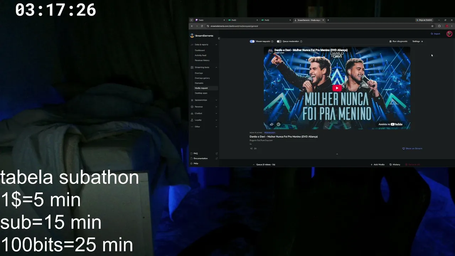Expand the Queue (0 videos) panel
Viewport: 455px width, 256px height.
pyautogui.click(x=264, y=165)
